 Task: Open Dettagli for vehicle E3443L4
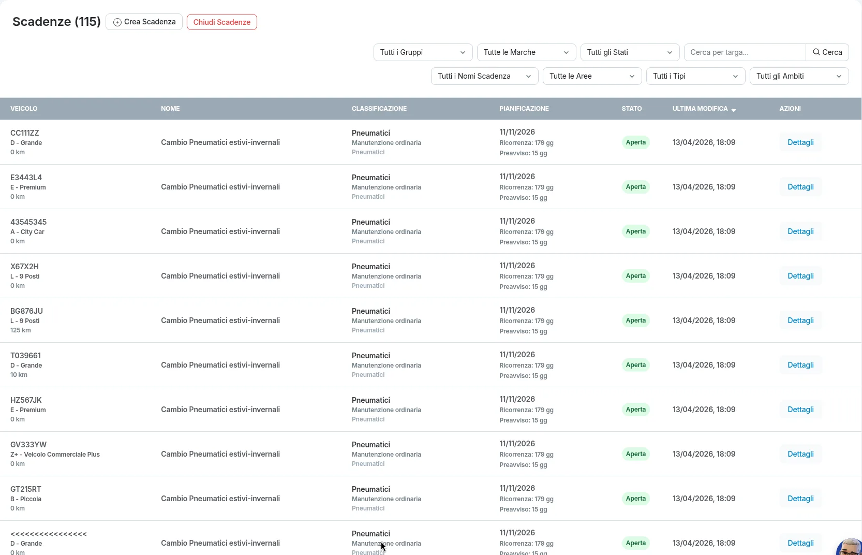pyautogui.click(x=800, y=187)
